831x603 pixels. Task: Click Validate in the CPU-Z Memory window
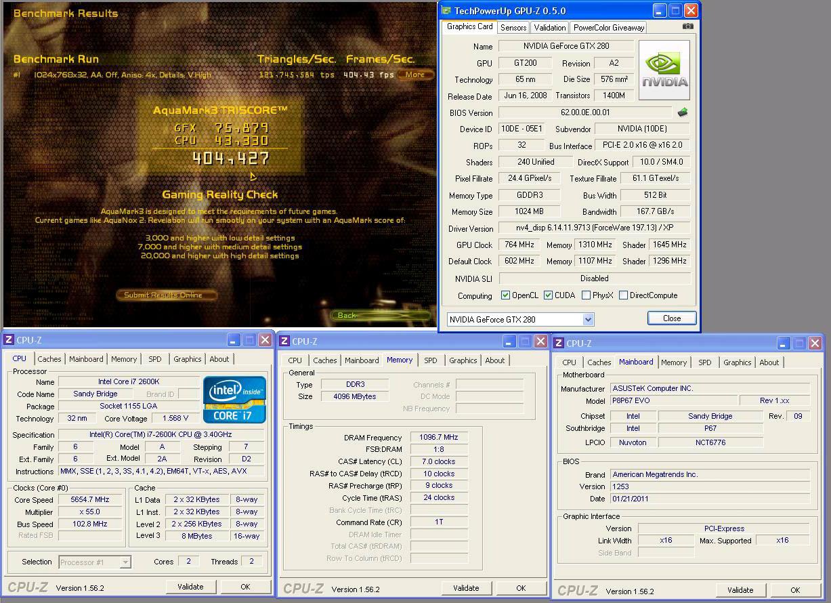(466, 588)
